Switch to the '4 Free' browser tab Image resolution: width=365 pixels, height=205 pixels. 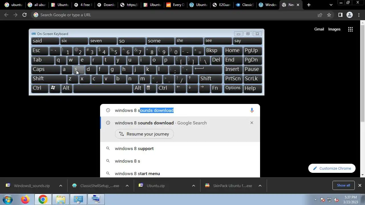click(x=83, y=5)
